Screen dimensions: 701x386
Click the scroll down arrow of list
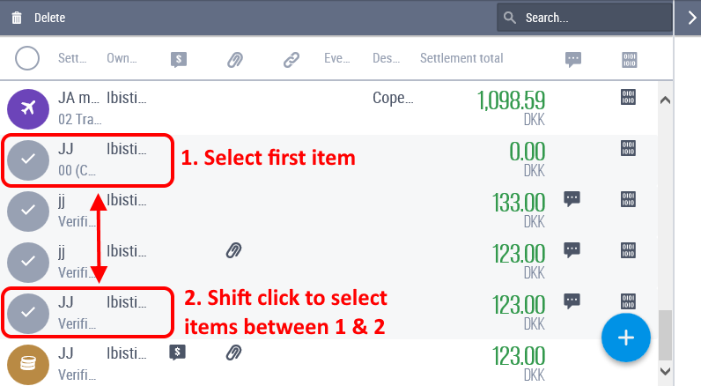[665, 371]
